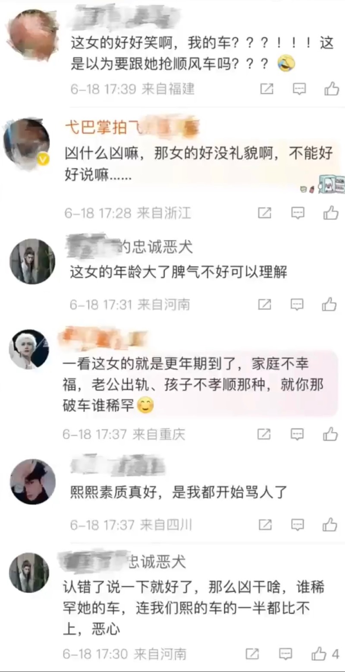345x672 pixels.
Task: Share the 福建 comment posted at 17:39
Action: coord(267,89)
